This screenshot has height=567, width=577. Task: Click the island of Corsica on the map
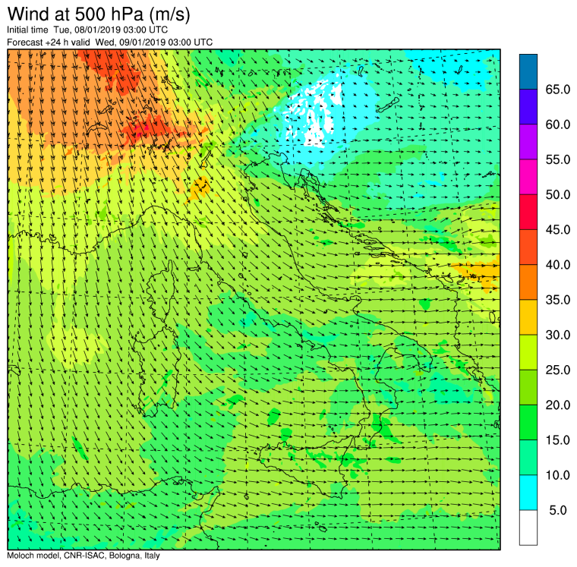161,292
